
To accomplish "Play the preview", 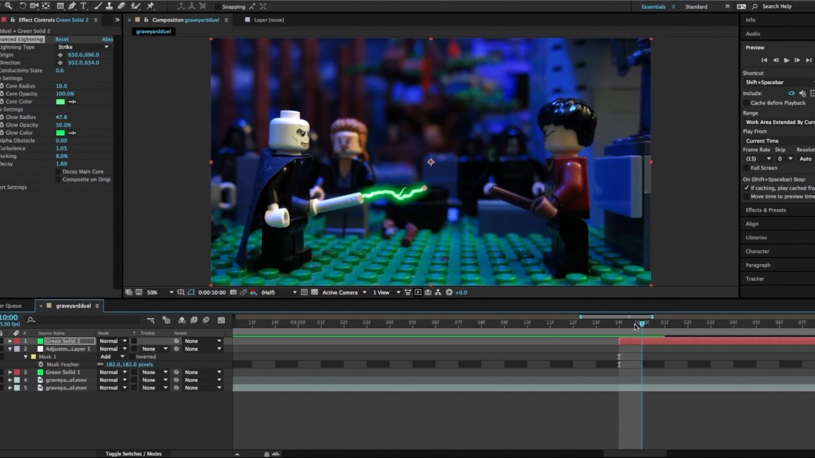I will [786, 60].
